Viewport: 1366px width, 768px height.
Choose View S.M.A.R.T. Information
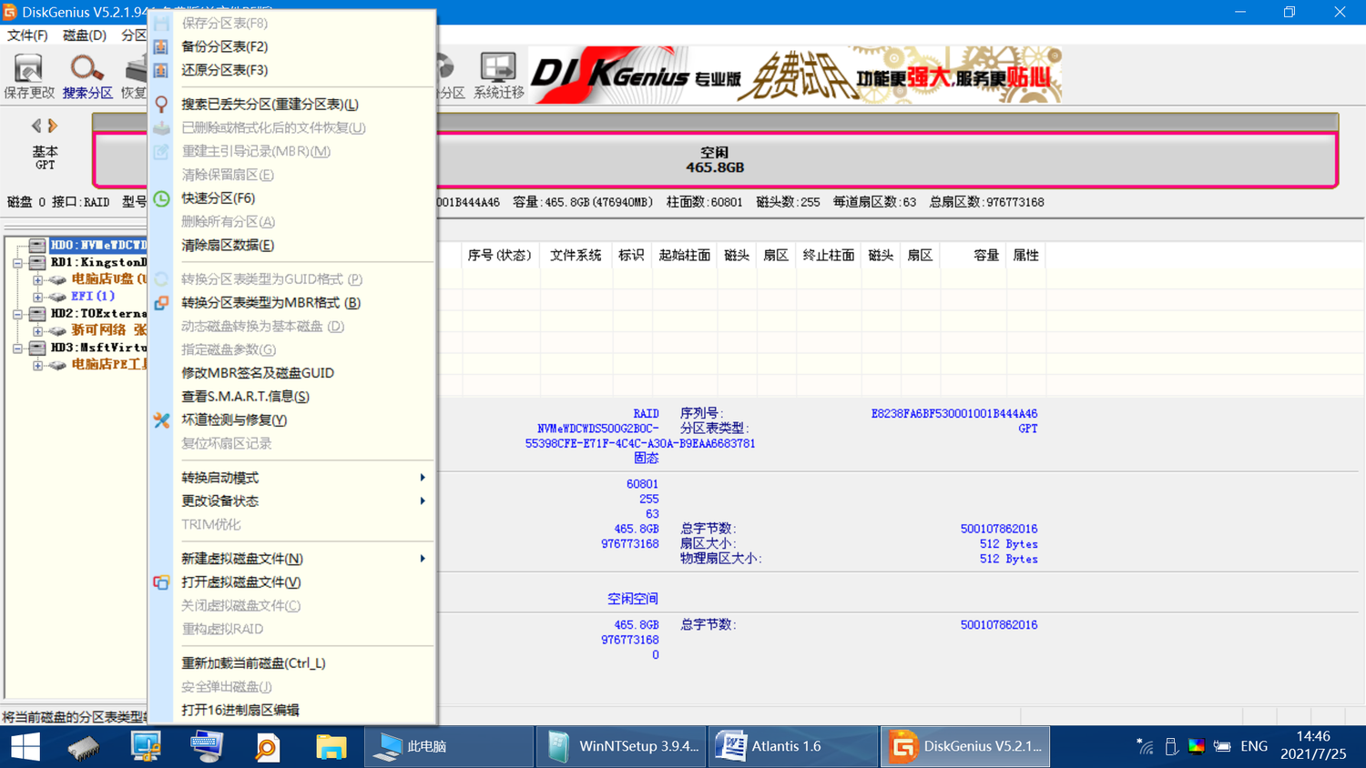click(x=291, y=397)
